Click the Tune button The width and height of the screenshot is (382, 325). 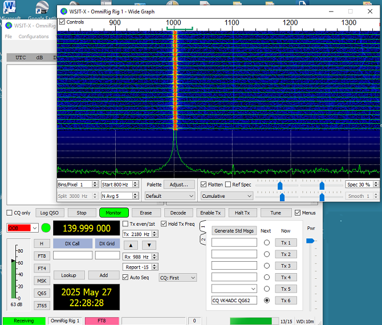[275, 213]
